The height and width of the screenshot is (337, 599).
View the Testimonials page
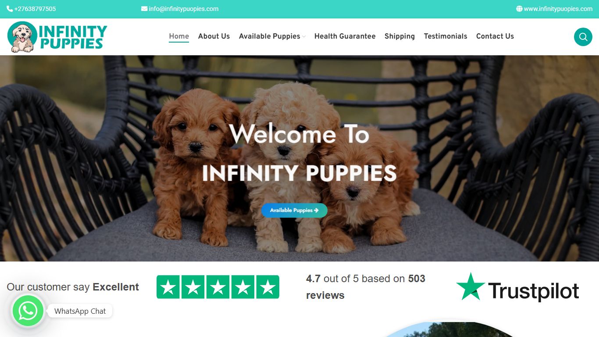(446, 36)
